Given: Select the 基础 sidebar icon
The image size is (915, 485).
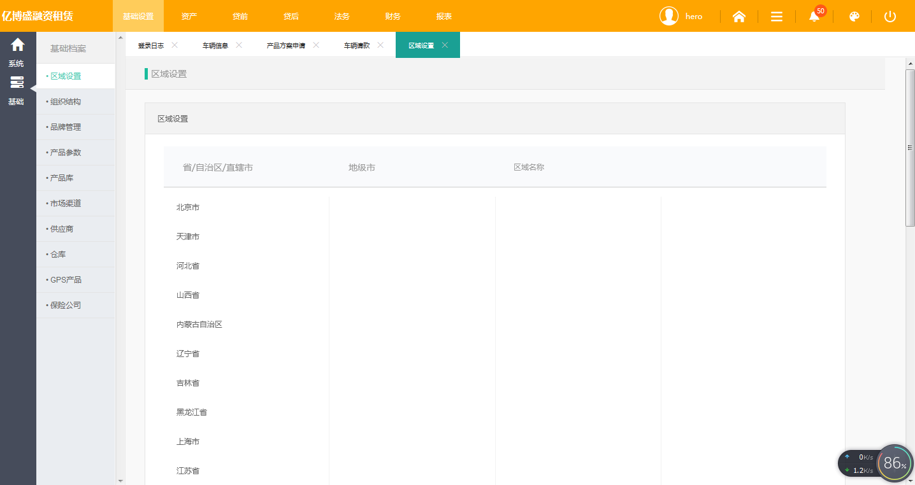Looking at the screenshot, I should (17, 90).
